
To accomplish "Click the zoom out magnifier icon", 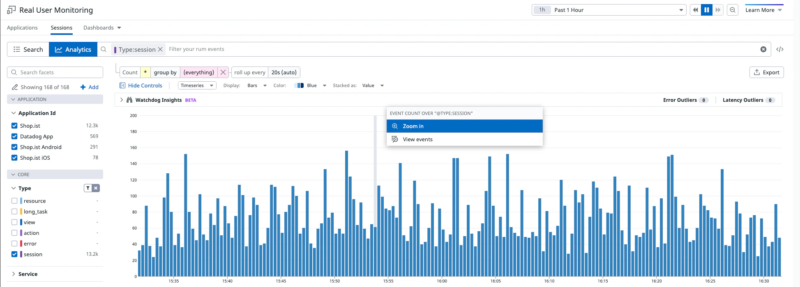I will pyautogui.click(x=733, y=10).
